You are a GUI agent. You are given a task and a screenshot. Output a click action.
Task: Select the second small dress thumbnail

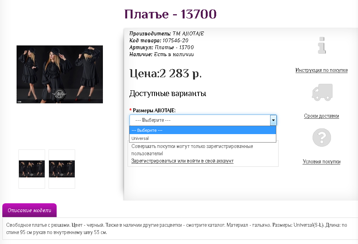point(62,169)
